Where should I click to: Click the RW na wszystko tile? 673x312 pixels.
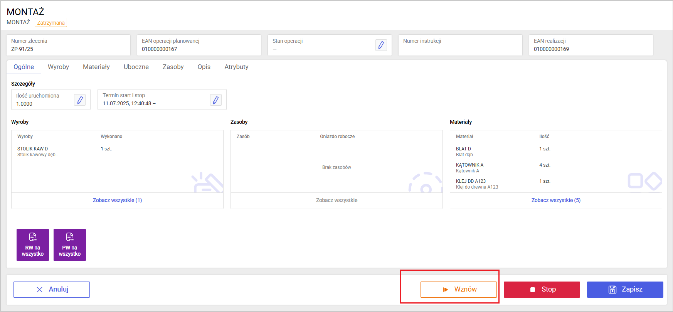(x=33, y=245)
